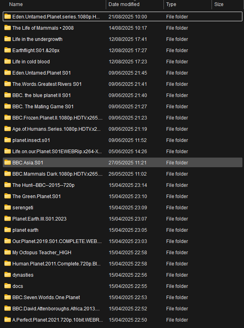Select BBC. The Mating Game S01 name
244x328 pixels.
pyautogui.click(x=43, y=107)
